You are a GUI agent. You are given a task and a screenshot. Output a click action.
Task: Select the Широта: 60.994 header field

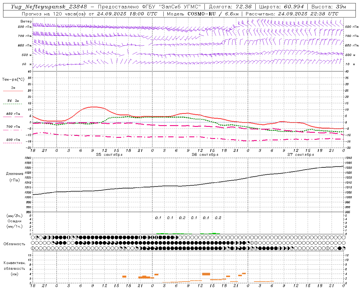click(281, 7)
